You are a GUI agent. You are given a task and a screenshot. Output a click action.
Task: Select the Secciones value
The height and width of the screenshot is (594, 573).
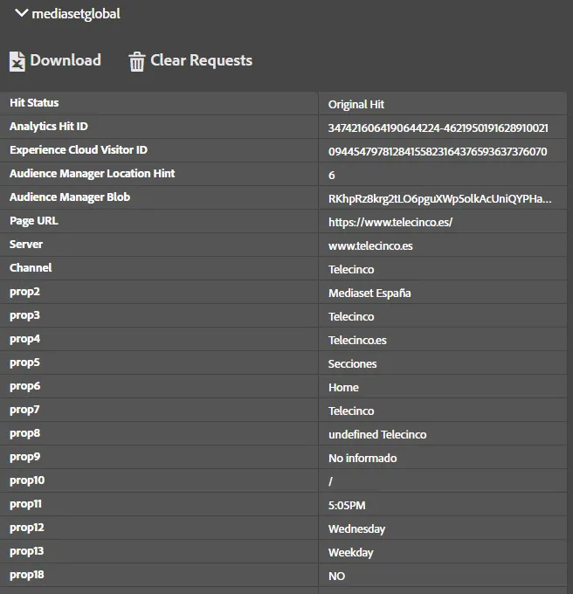352,364
